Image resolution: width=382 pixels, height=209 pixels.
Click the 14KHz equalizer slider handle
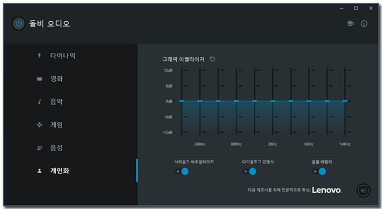[x=345, y=101]
